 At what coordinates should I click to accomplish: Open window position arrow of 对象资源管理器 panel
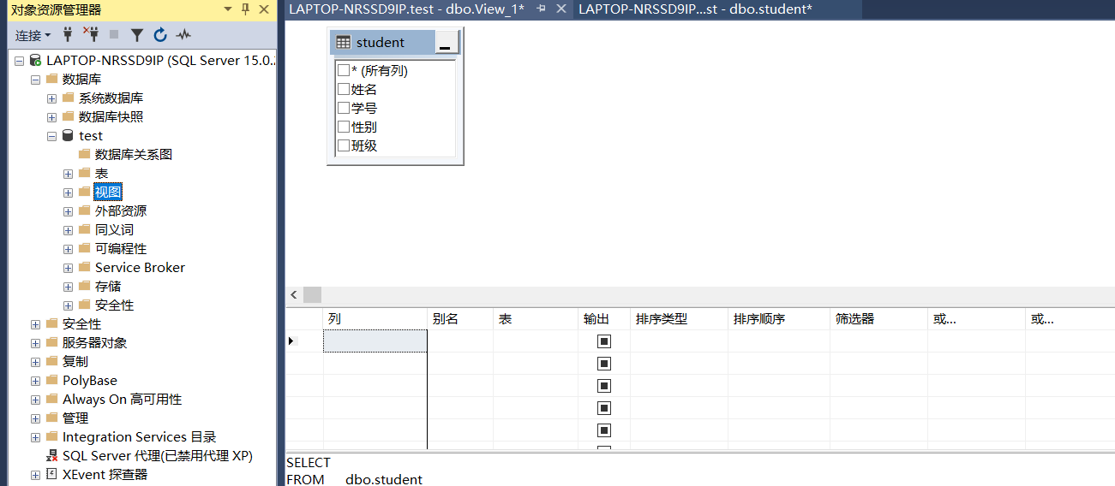pyautogui.click(x=228, y=9)
